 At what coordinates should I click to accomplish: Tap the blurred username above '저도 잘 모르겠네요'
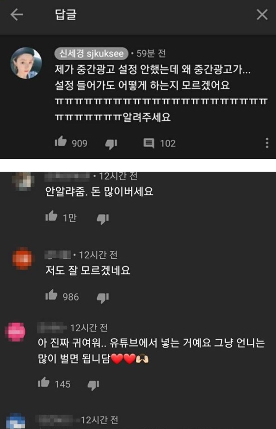tap(58, 255)
